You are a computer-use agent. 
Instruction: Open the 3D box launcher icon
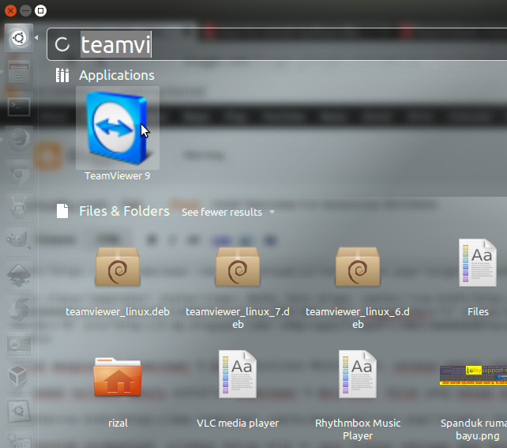(x=18, y=377)
